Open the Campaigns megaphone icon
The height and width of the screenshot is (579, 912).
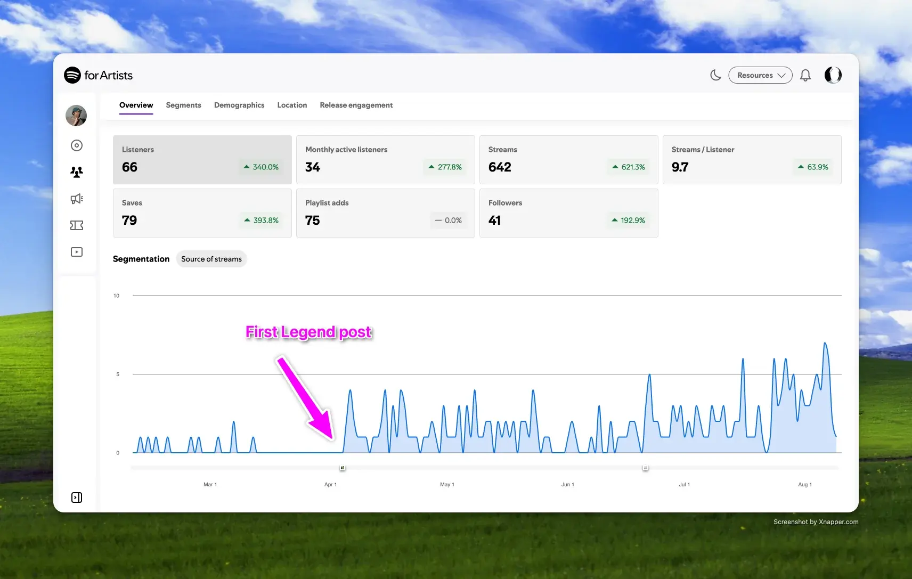tap(77, 199)
